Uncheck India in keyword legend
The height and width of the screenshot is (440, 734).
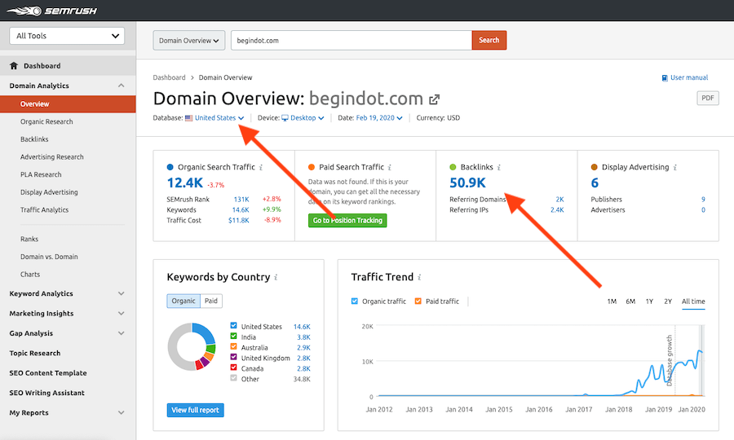tap(233, 336)
